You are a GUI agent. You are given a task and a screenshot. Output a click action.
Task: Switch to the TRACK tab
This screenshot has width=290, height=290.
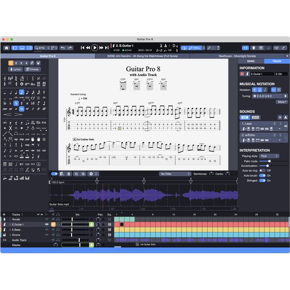click(x=276, y=61)
